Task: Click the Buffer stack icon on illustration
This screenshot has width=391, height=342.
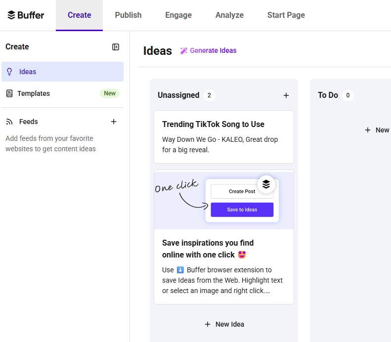Action: [x=266, y=184]
